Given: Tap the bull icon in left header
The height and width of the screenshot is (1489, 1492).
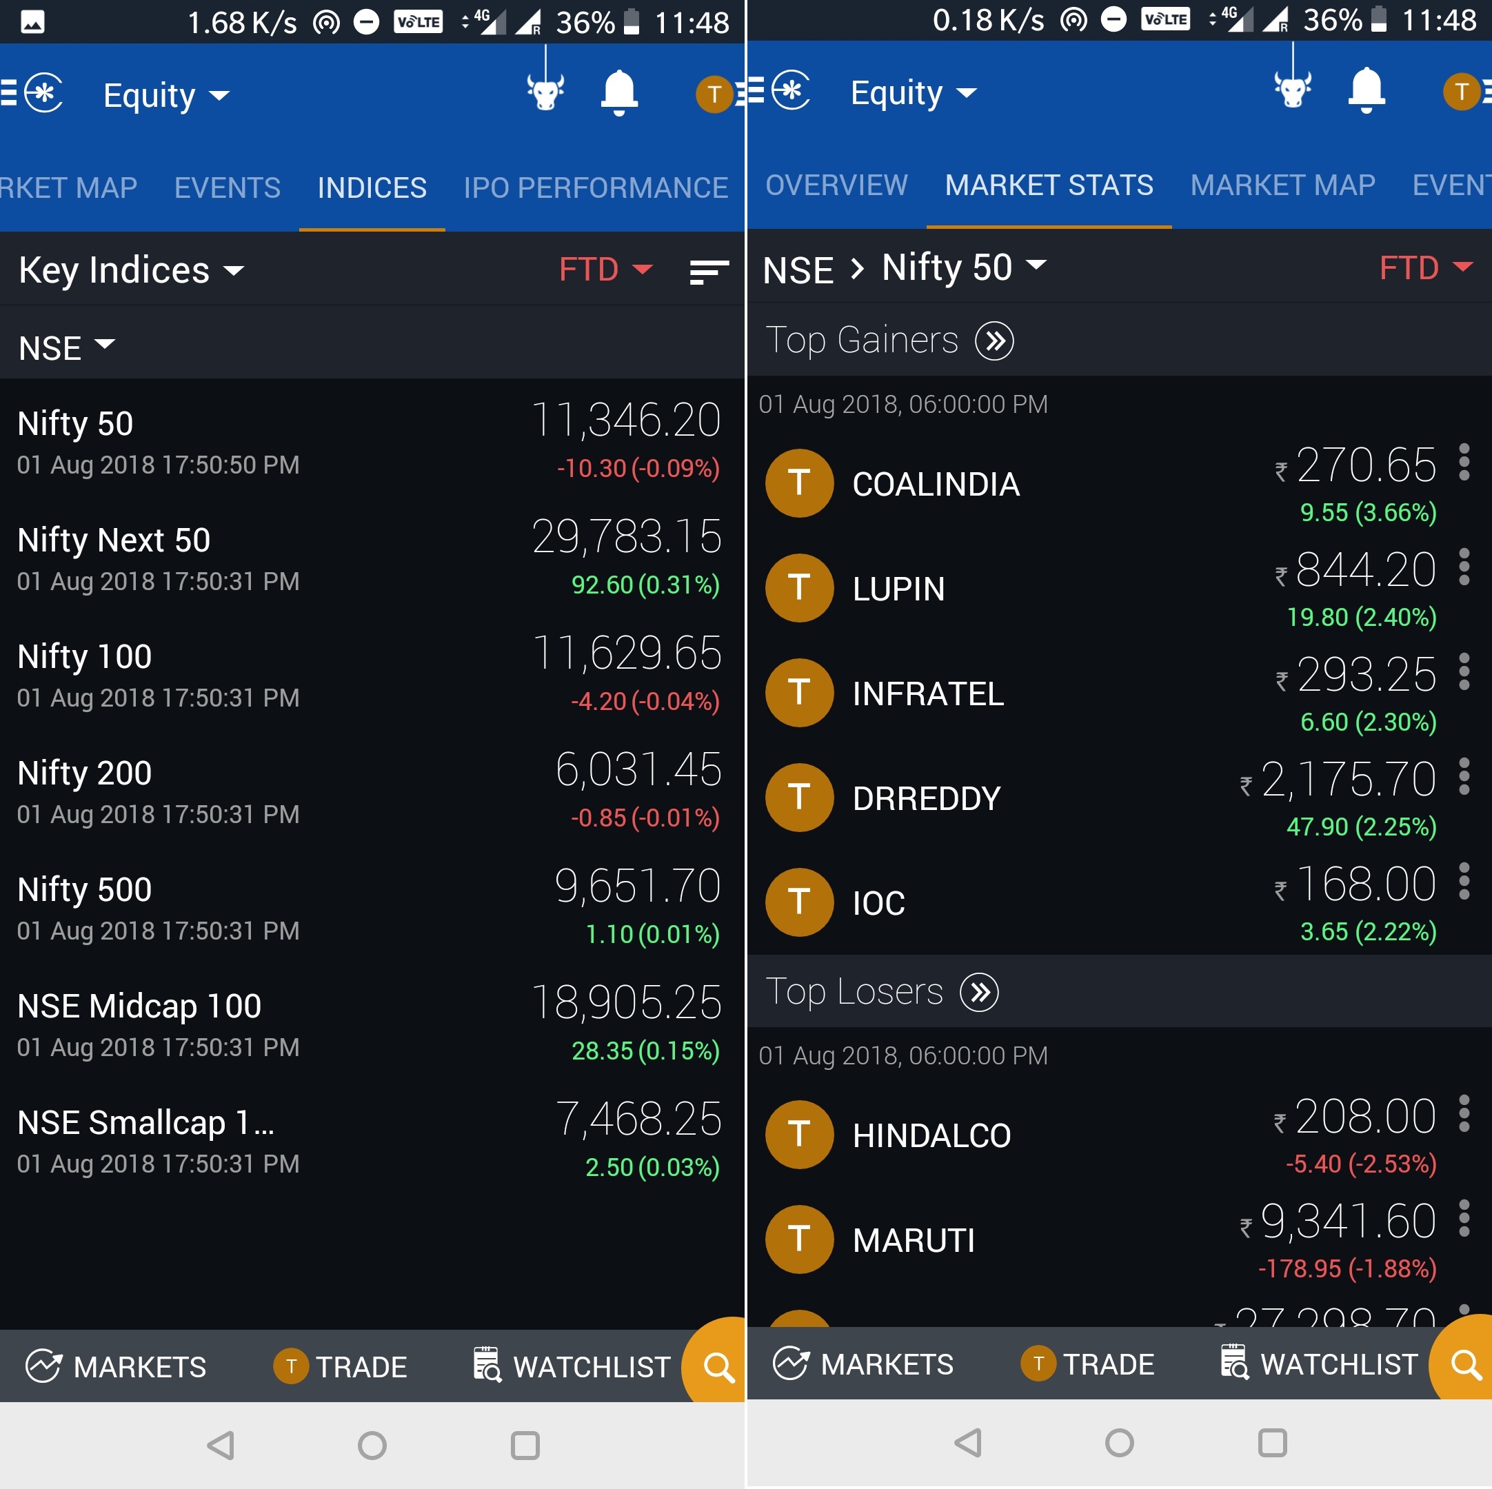Looking at the screenshot, I should 545,91.
